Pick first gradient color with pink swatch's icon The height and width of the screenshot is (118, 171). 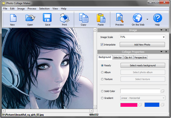[x=140, y=105]
